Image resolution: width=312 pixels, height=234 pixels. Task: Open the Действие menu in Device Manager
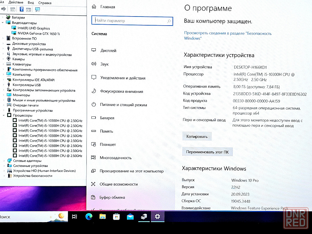coord(16,2)
